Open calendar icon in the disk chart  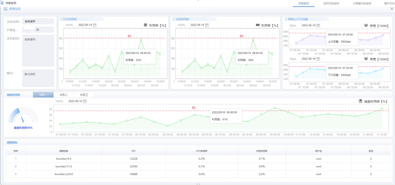tap(85, 101)
